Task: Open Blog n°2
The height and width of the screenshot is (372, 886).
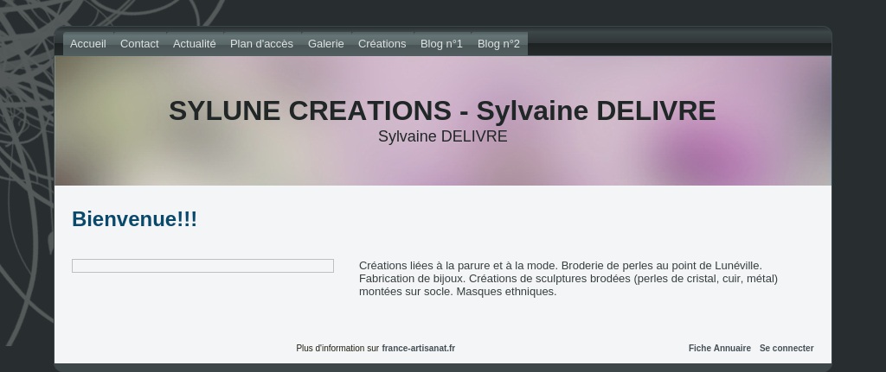Action: tap(499, 44)
